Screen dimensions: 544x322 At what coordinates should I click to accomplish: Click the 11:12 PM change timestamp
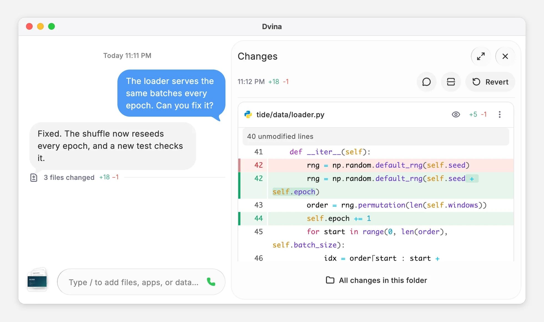coord(251,82)
